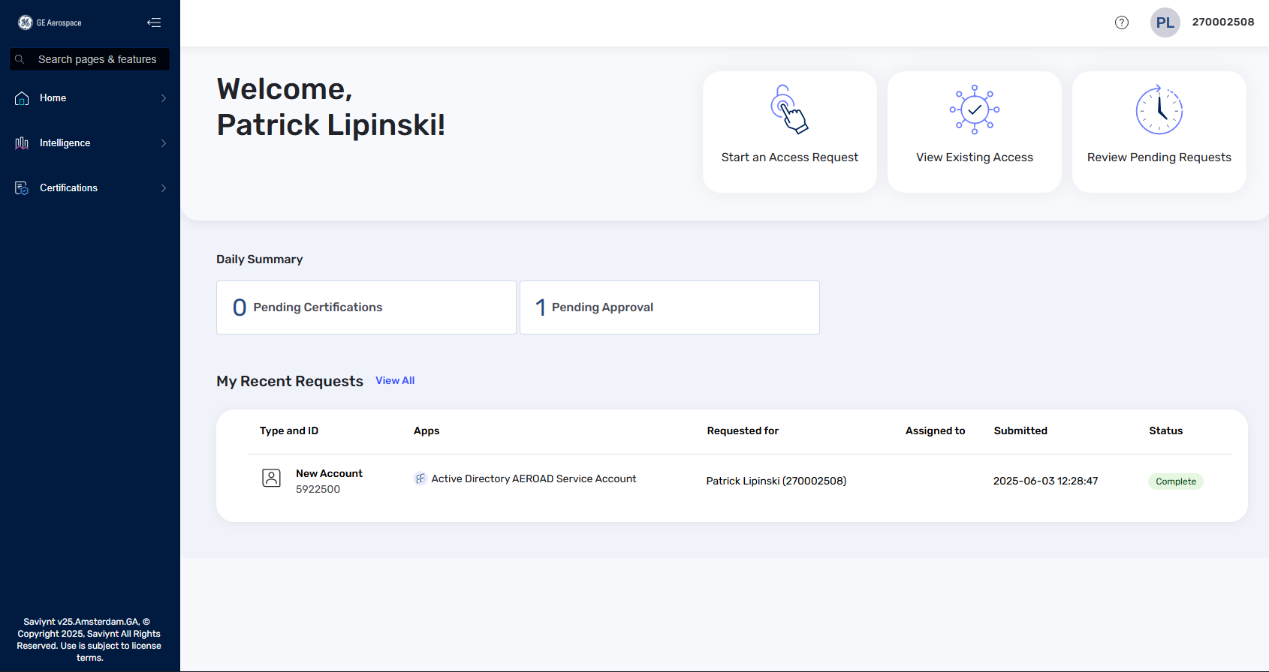This screenshot has height=672, width=1269.
Task: Open Intelligence in the sidebar
Action: click(65, 143)
